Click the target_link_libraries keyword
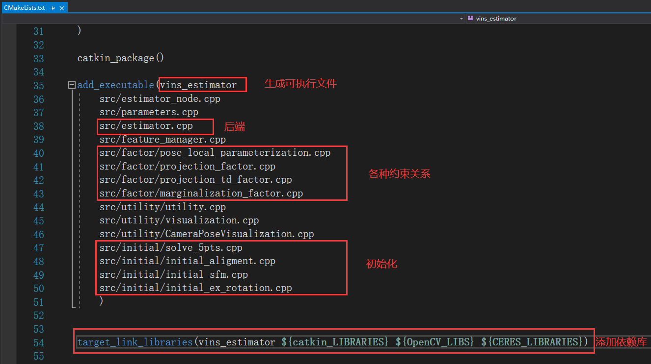The image size is (651, 364). 135,342
